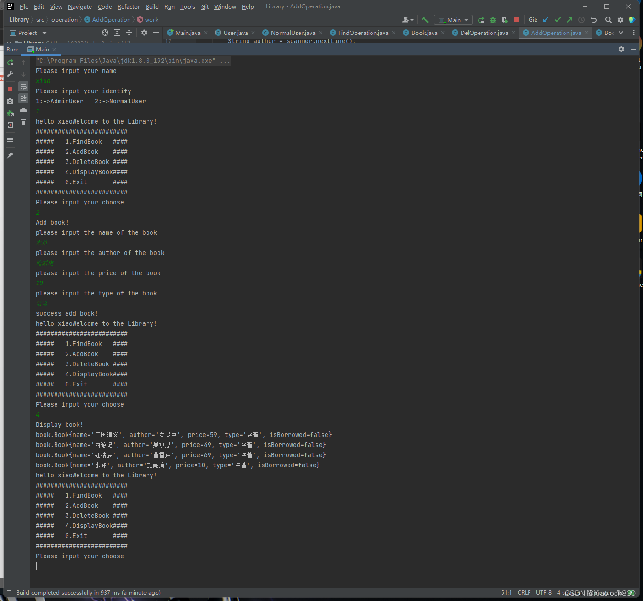Rerun Main from the top toolbar
Screen dimensions: 643x601
point(481,20)
